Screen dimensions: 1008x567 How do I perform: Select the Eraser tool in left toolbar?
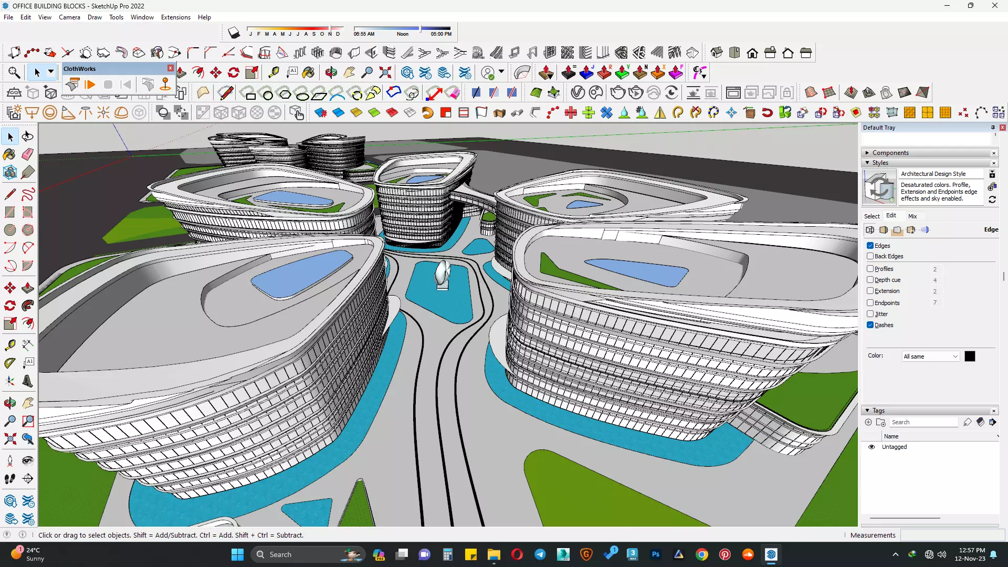(x=28, y=154)
